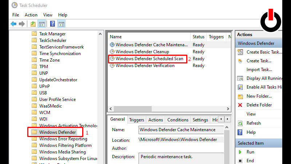
Task: Switch to the Settings tab
Action: [x=200, y=120]
